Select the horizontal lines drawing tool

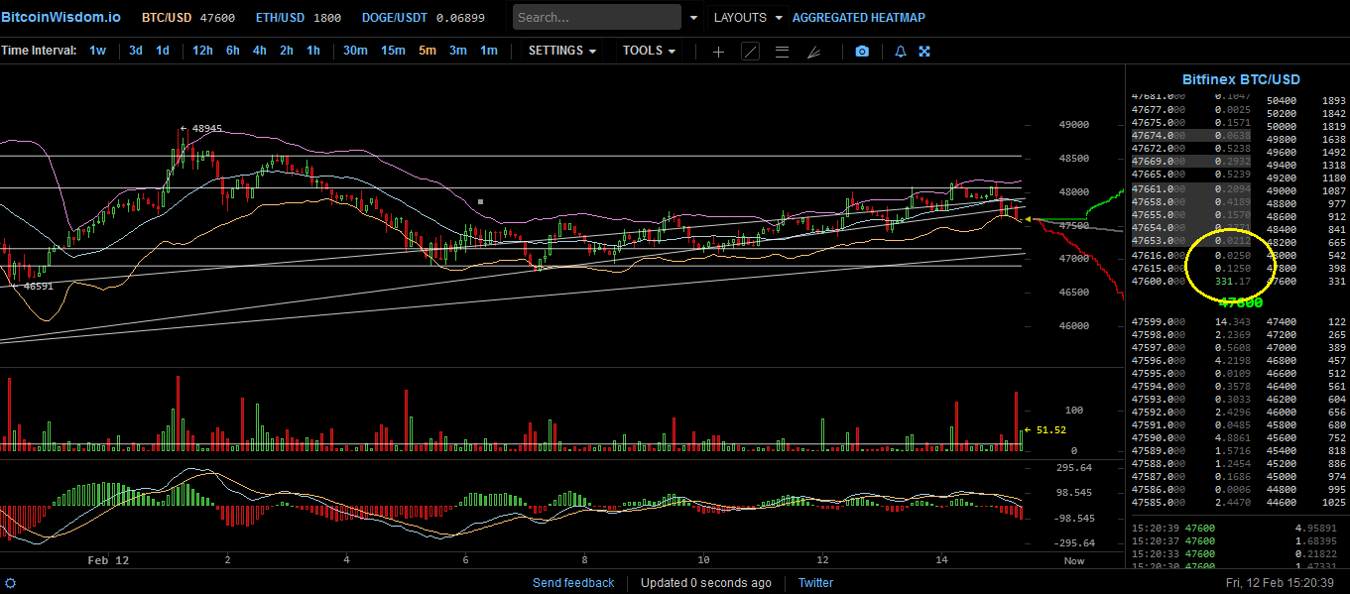[782, 52]
